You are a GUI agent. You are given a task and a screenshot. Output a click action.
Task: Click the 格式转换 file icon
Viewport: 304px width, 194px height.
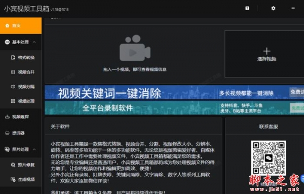(x=13, y=58)
